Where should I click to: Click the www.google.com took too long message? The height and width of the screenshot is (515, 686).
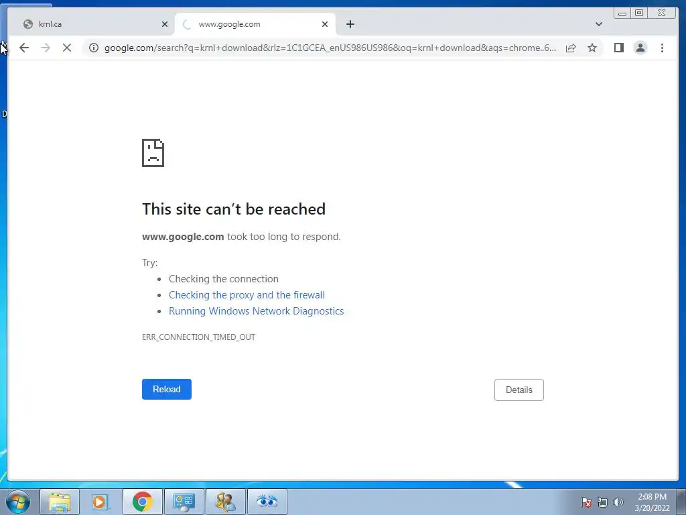click(241, 237)
